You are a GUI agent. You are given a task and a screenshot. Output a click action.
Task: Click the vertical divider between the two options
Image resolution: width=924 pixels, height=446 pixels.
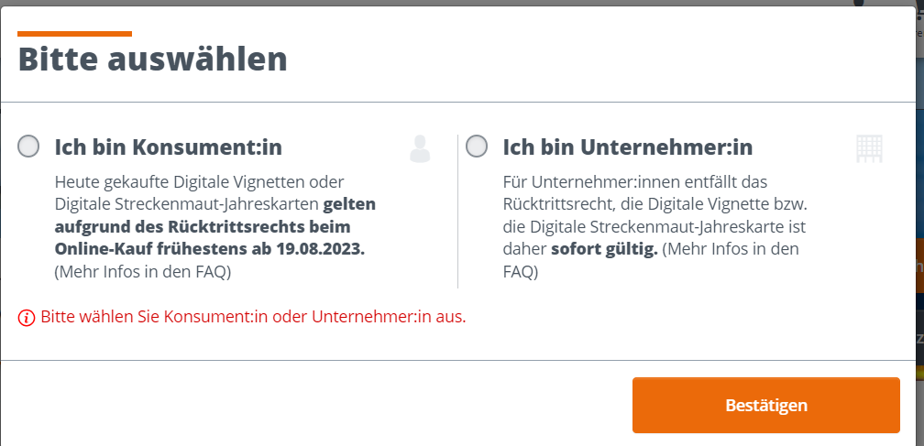click(x=457, y=211)
